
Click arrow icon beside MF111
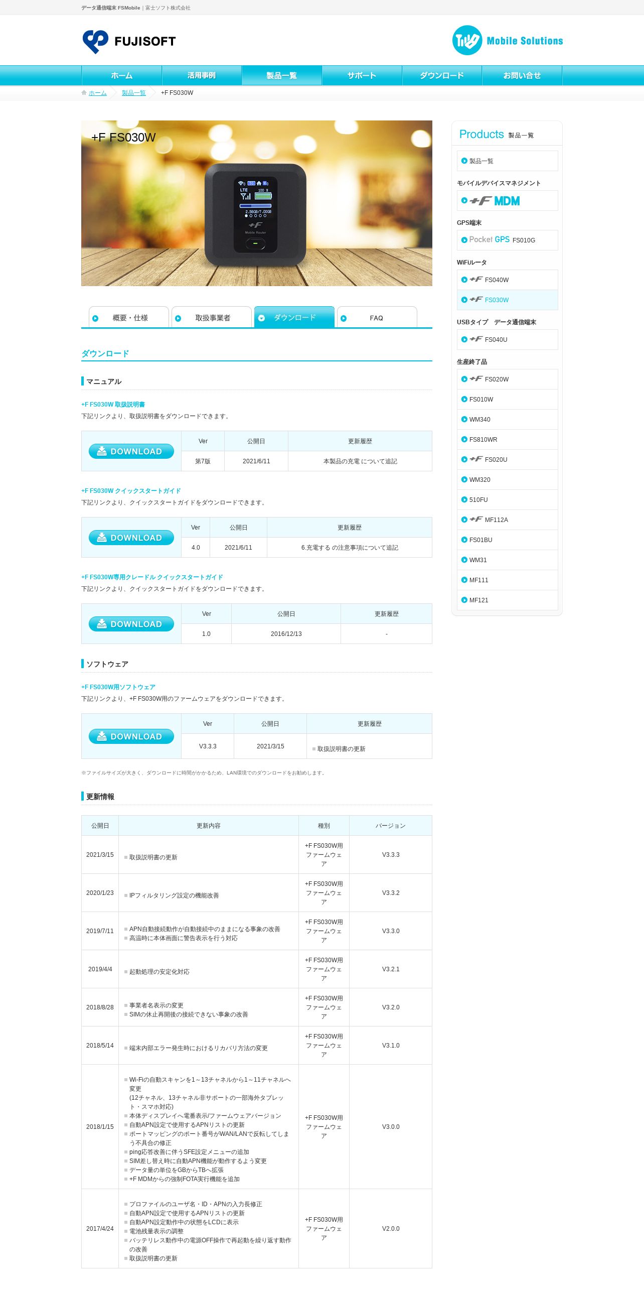click(464, 580)
